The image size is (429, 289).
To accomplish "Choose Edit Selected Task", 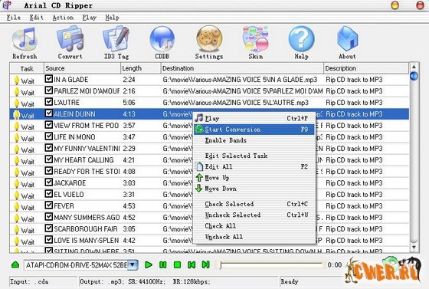I will pyautogui.click(x=254, y=156).
